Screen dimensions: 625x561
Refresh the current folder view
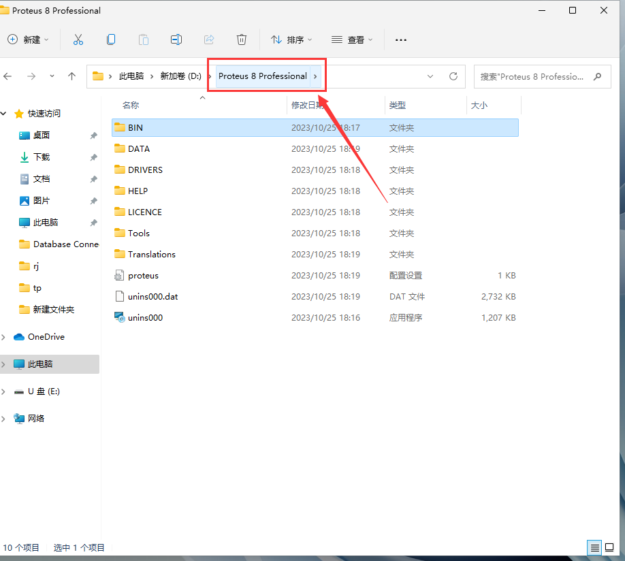pyautogui.click(x=453, y=76)
